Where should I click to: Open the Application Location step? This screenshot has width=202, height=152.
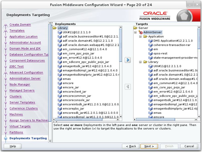click(x=23, y=37)
